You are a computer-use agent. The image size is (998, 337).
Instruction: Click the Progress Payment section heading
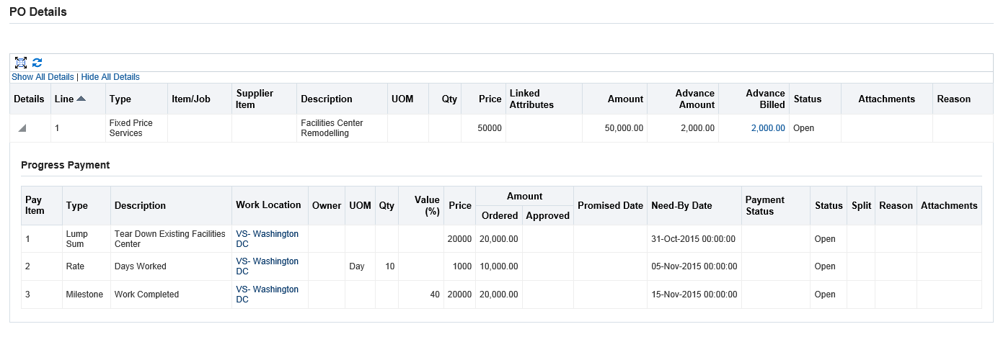pyautogui.click(x=65, y=165)
